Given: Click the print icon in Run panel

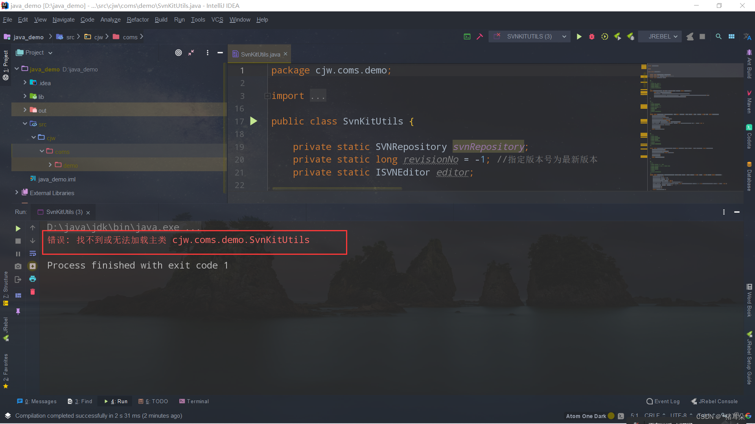Looking at the screenshot, I should click(x=33, y=279).
